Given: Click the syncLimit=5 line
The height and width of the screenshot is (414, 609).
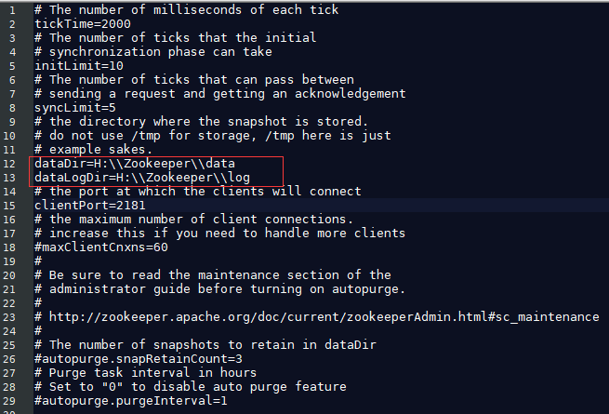Looking at the screenshot, I should [x=75, y=108].
